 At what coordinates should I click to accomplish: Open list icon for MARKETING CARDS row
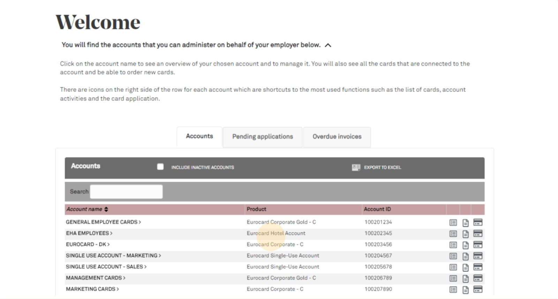coord(453,290)
